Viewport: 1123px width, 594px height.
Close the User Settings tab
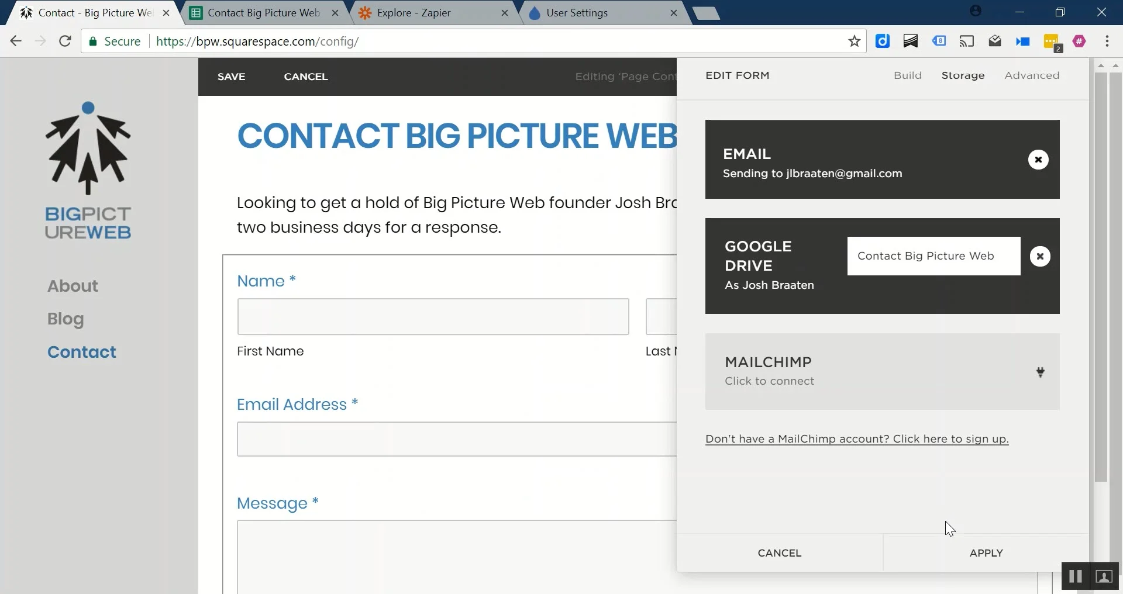click(674, 13)
